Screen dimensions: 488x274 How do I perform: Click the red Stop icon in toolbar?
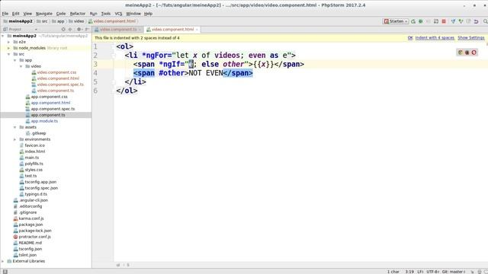[444, 21]
